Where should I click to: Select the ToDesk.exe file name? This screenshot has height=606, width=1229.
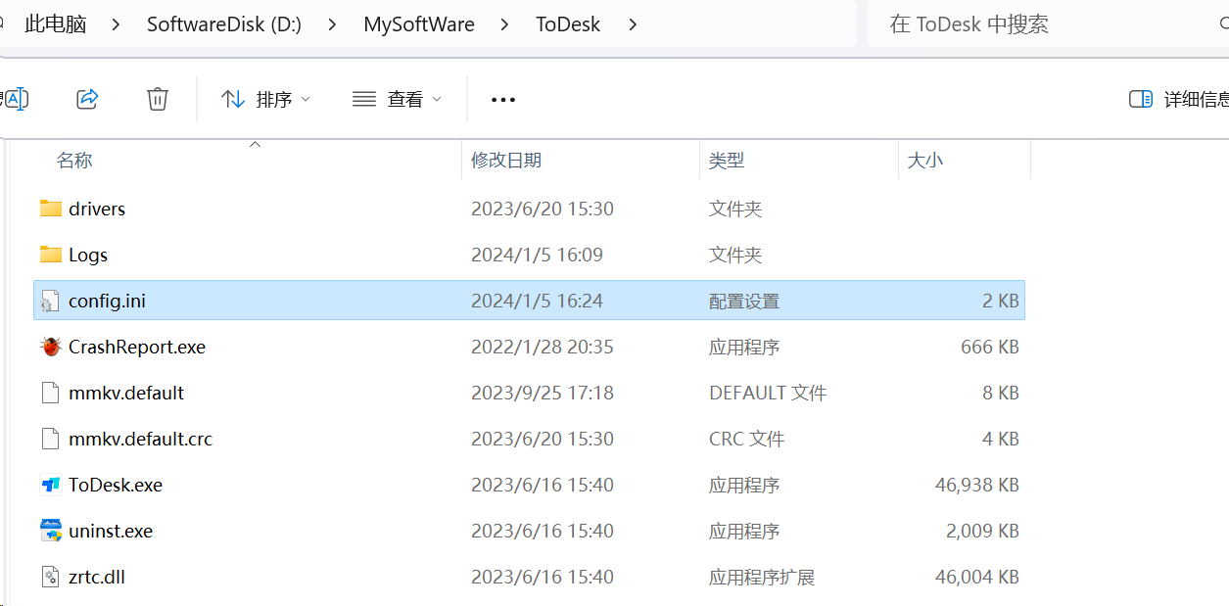click(x=116, y=485)
